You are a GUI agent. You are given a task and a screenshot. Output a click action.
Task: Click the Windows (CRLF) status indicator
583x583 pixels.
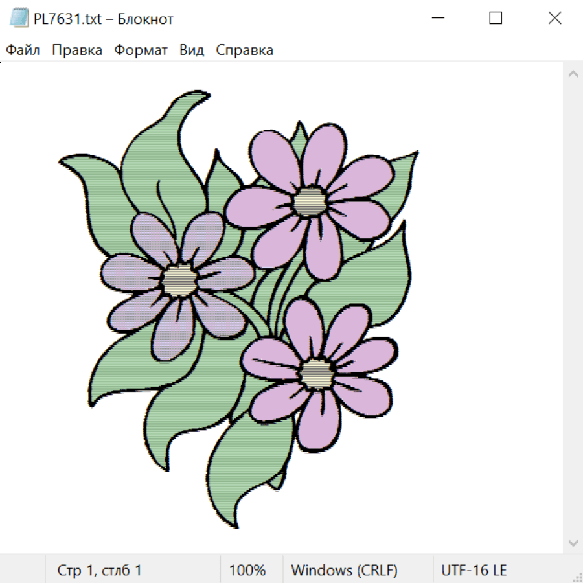point(344,571)
